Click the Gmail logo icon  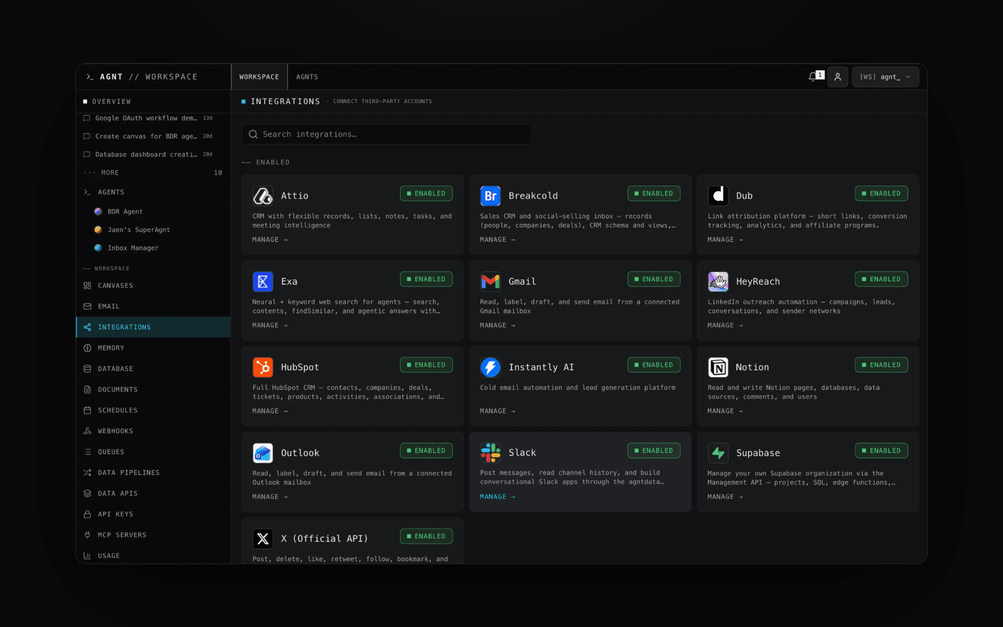(490, 282)
